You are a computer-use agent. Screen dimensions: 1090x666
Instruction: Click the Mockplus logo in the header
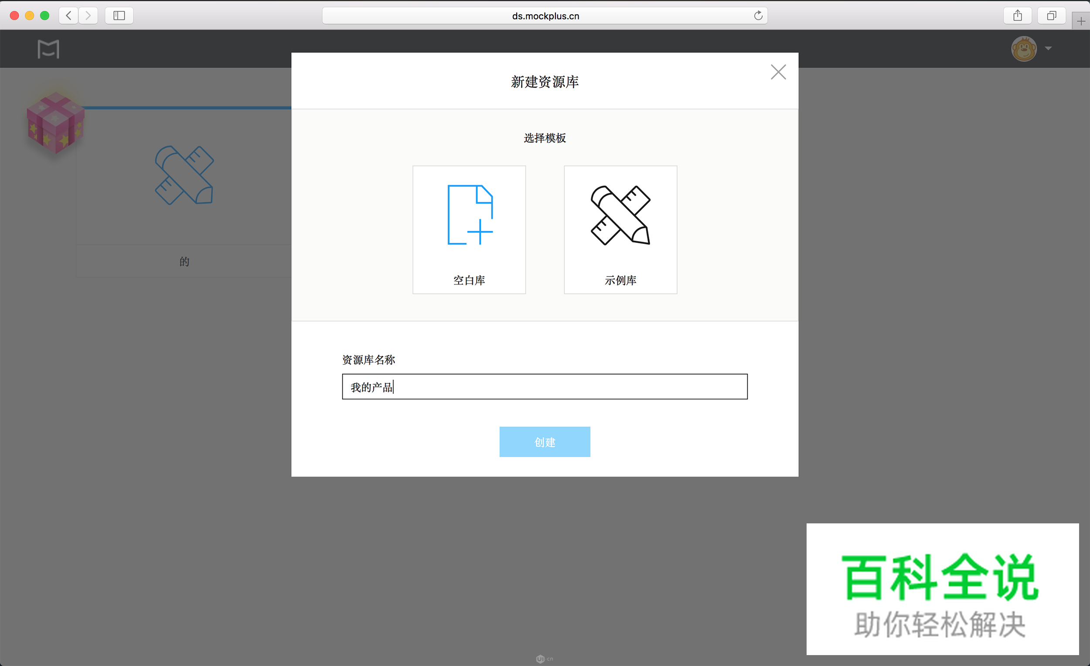[48, 49]
